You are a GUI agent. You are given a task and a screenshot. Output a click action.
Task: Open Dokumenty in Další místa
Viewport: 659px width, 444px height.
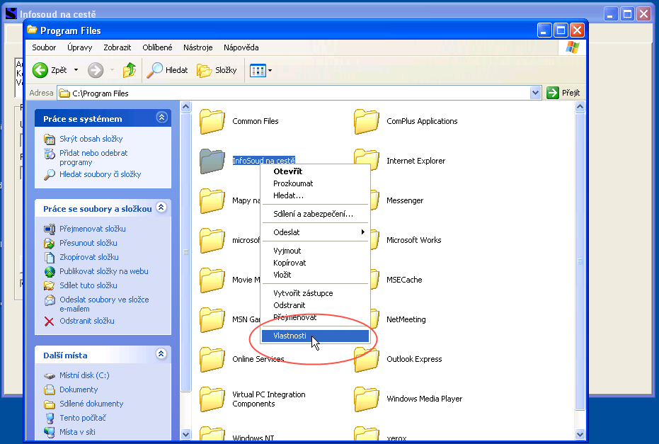click(79, 389)
